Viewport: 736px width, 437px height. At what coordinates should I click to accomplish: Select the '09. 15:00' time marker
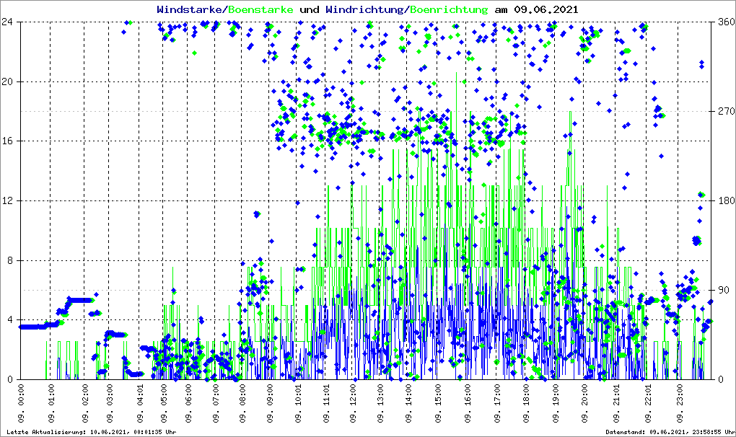(x=437, y=405)
